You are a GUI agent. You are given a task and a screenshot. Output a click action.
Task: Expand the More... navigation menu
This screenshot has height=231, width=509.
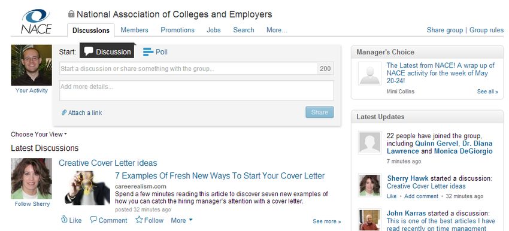tap(277, 30)
